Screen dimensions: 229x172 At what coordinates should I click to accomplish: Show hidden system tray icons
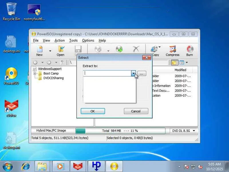tap(179, 167)
